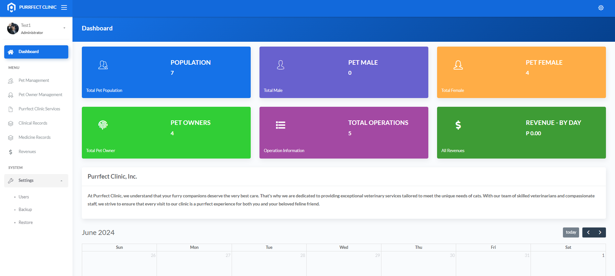Click the Fri column header in calendar
The height and width of the screenshot is (276, 615).
point(493,247)
